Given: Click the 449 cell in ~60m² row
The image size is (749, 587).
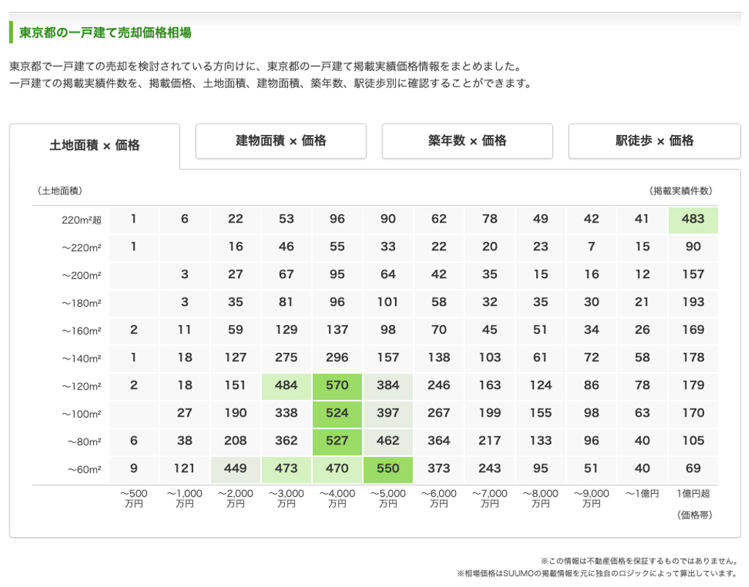Looking at the screenshot, I should 235,469.
